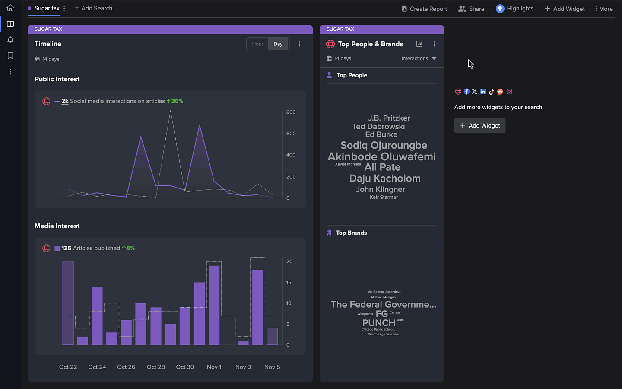Click the bookmark icon in the sidebar
Viewport: 622px width, 389px height.
click(10, 55)
